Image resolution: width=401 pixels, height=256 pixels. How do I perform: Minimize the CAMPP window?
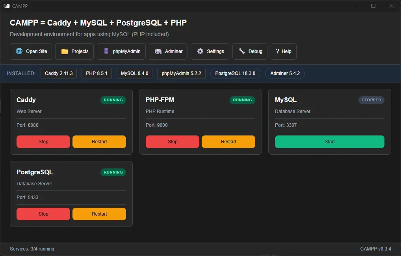pyautogui.click(x=355, y=6)
